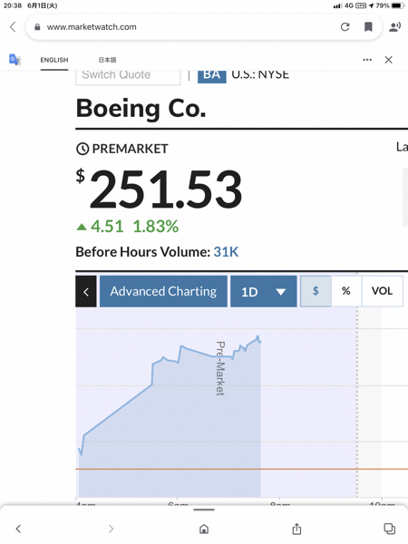Tap the battery indicator in status bar
Image resolution: width=408 pixels, height=544 pixels.
[398, 5]
